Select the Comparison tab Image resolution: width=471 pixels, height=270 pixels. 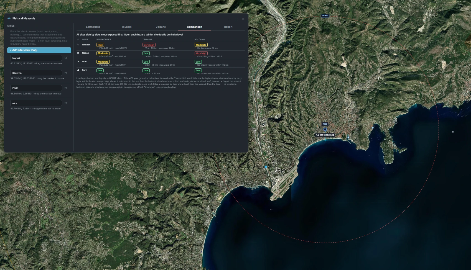[x=194, y=27]
